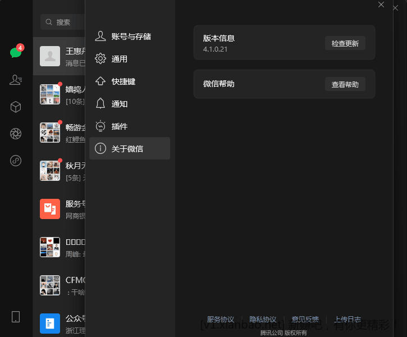Open the 上传日志 link
This screenshot has width=407, height=337.
pos(347,319)
